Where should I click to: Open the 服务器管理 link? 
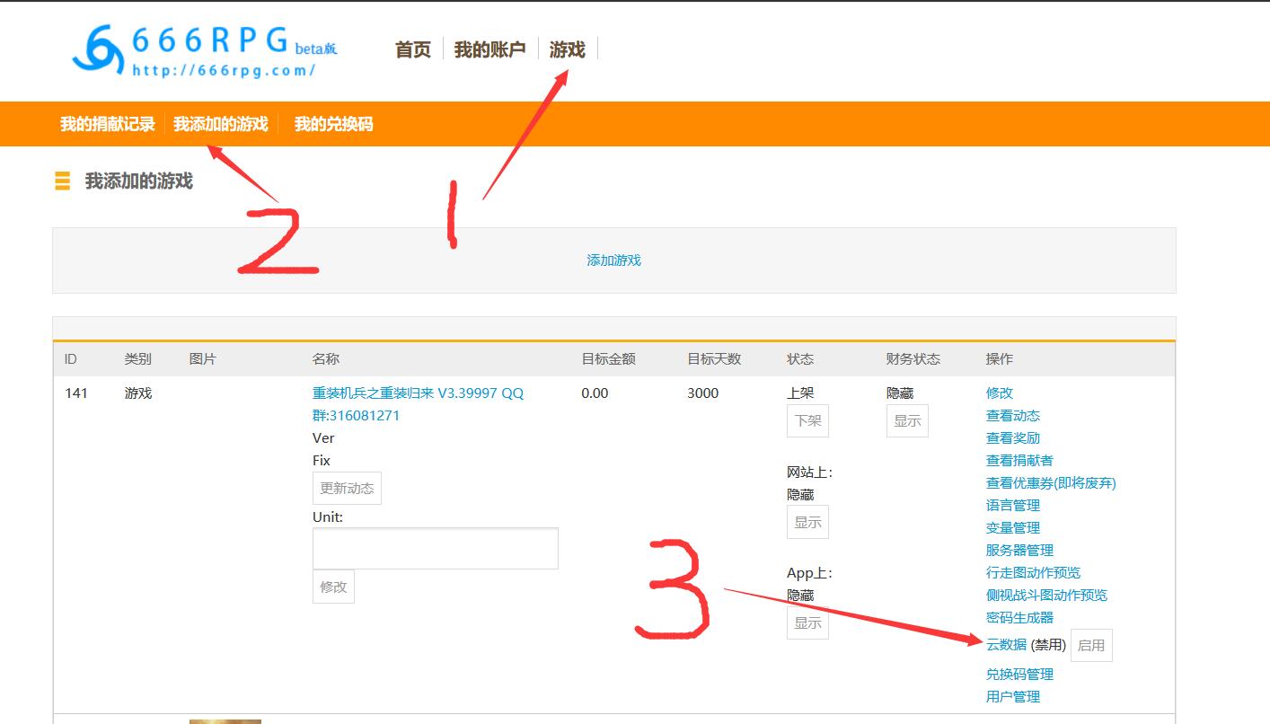[1019, 551]
